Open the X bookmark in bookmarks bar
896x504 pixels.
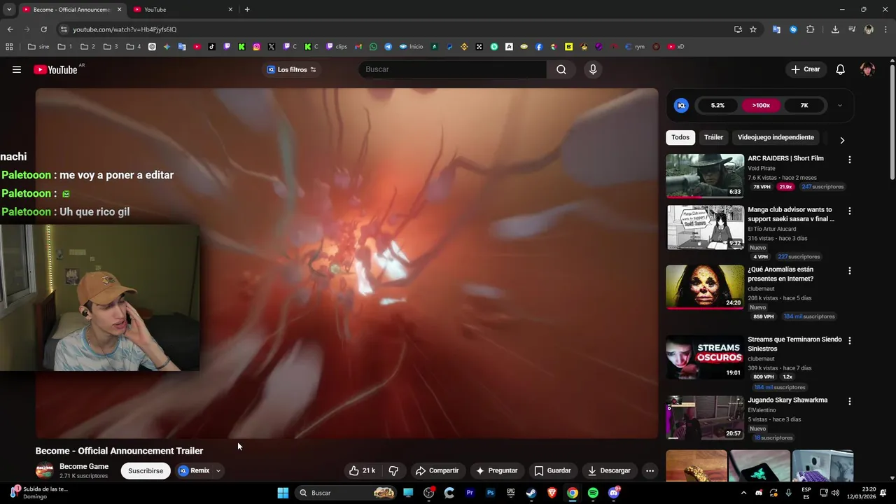272,47
